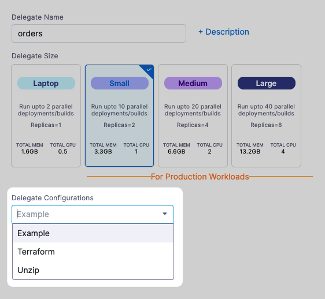Click the Laptop card's TOTAL CPU 0.5 value
Image resolution: width=325 pixels, height=299 pixels.
click(62, 151)
